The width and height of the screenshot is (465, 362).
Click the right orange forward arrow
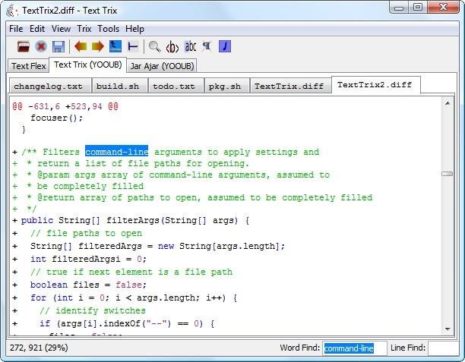pos(98,46)
